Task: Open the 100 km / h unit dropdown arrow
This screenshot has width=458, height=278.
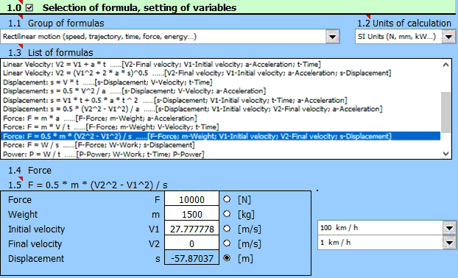Action: point(449,228)
